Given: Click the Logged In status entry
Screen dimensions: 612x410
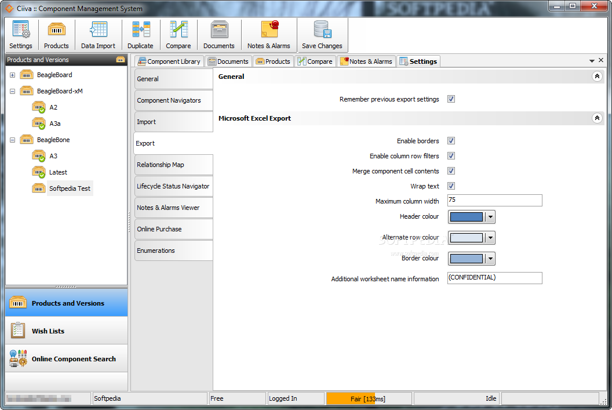Looking at the screenshot, I should 296,398.
